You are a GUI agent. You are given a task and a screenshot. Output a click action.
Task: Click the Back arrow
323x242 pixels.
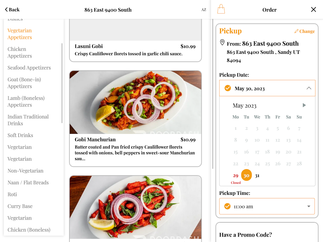pos(7,10)
